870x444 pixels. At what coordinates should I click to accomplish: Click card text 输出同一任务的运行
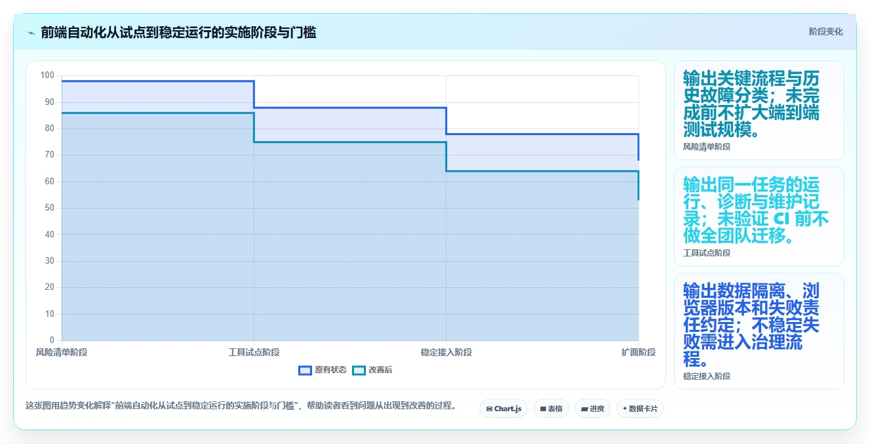756,210
